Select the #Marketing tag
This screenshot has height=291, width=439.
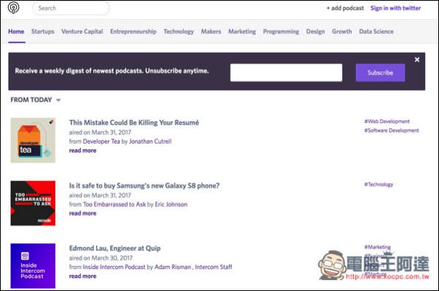click(377, 247)
